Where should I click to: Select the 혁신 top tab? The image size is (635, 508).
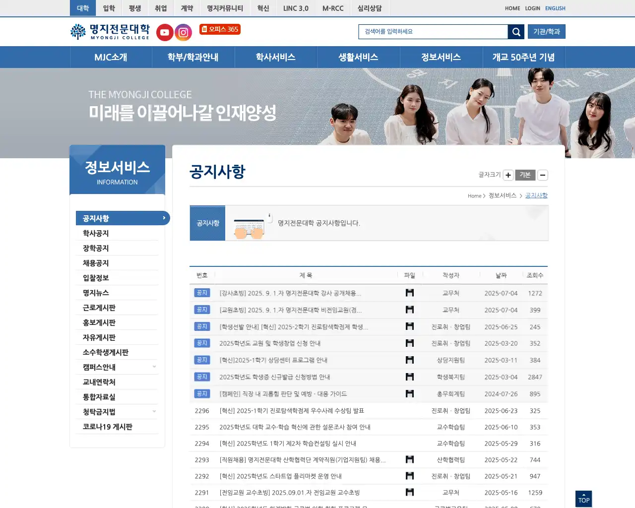click(x=263, y=8)
